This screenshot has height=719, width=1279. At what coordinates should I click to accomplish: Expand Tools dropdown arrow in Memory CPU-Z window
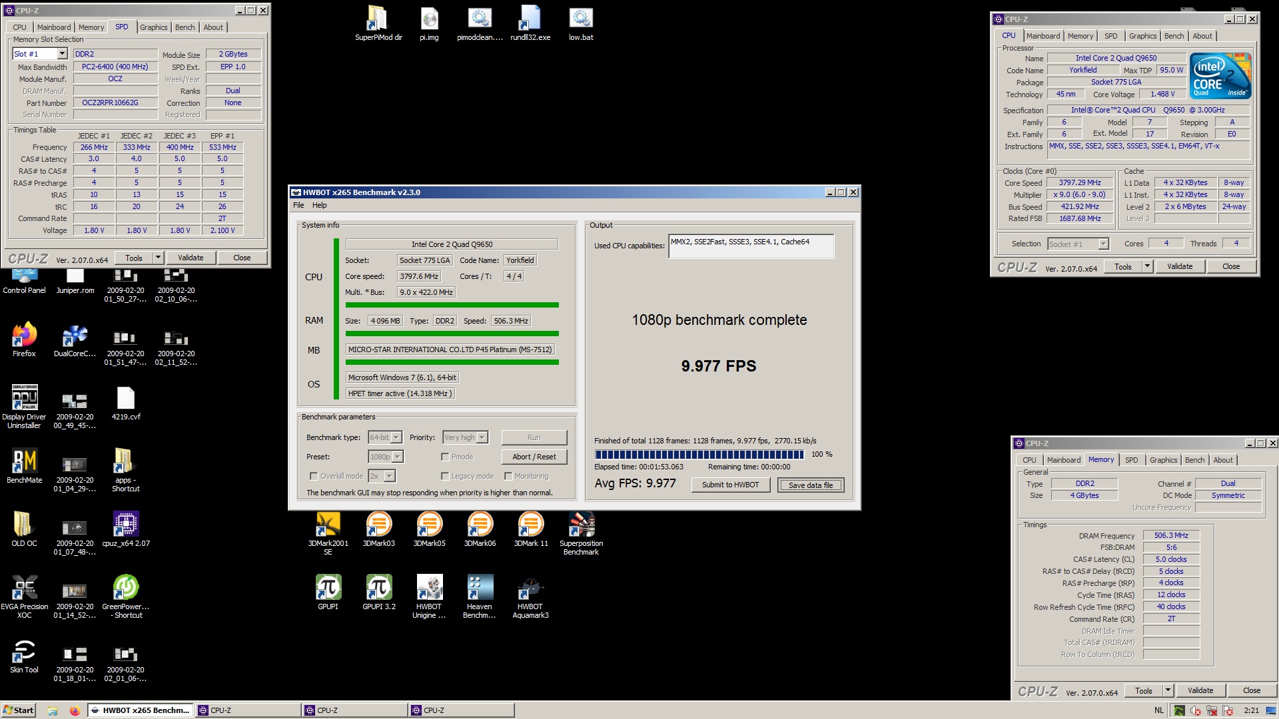1168,690
